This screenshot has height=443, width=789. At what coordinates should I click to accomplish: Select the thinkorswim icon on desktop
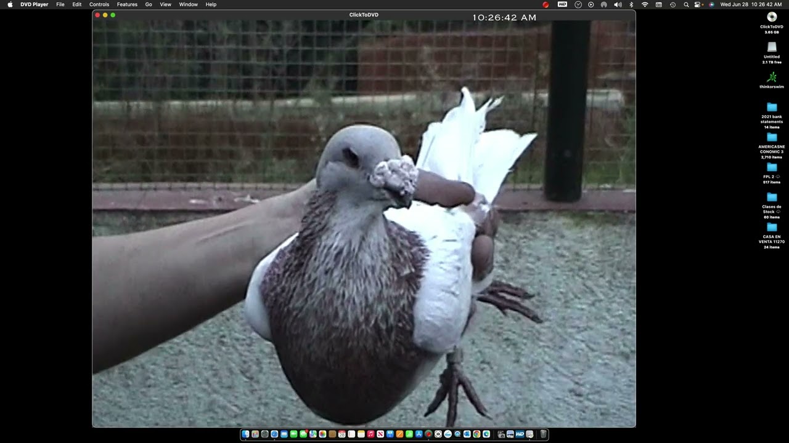coord(772,77)
